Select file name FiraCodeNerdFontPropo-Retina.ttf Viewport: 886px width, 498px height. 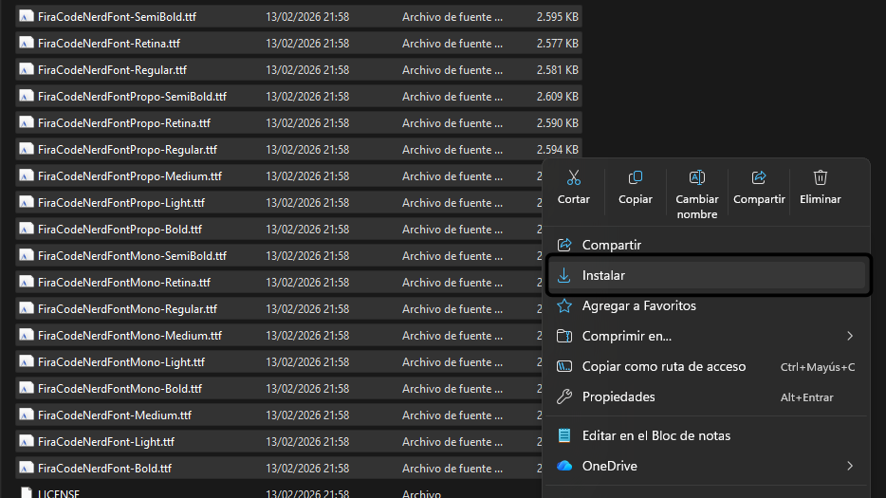(x=124, y=123)
